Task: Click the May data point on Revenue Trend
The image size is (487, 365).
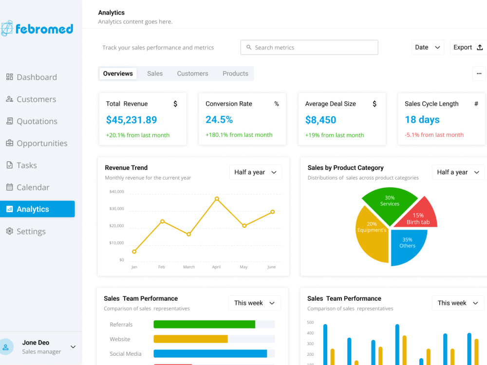Action: (x=244, y=226)
